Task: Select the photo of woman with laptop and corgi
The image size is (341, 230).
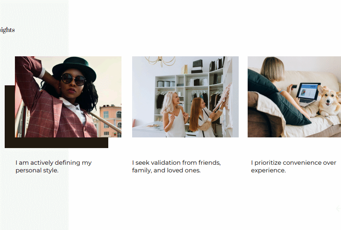Action: click(x=294, y=97)
